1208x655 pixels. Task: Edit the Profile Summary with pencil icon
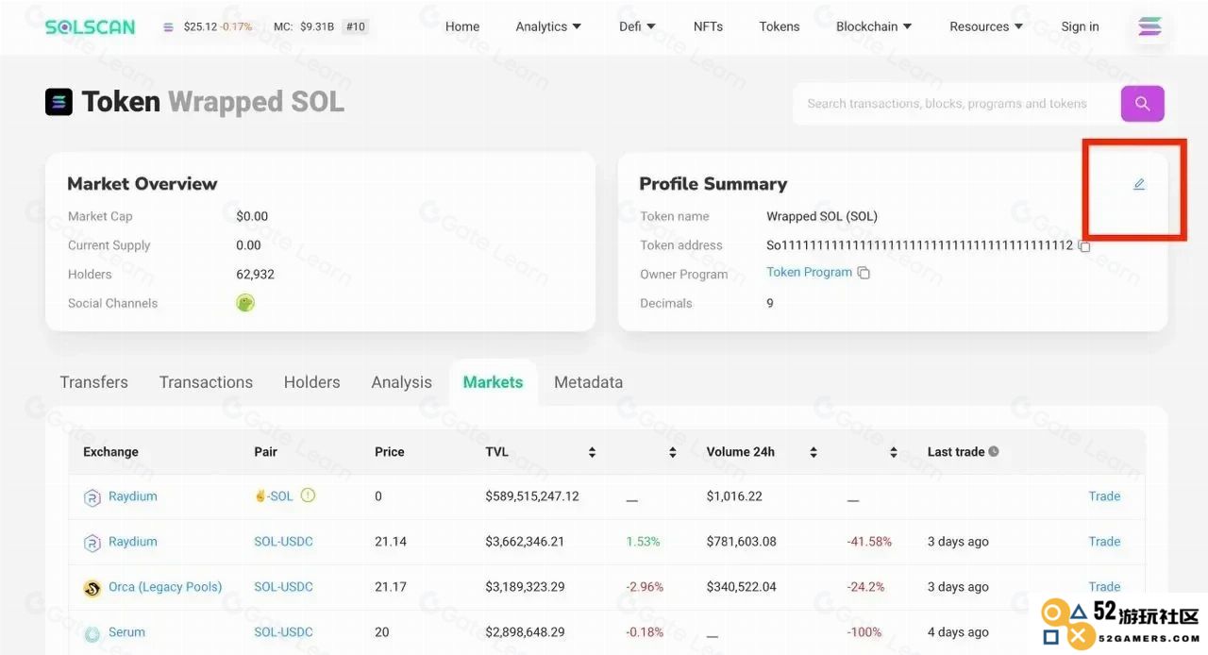(x=1139, y=184)
